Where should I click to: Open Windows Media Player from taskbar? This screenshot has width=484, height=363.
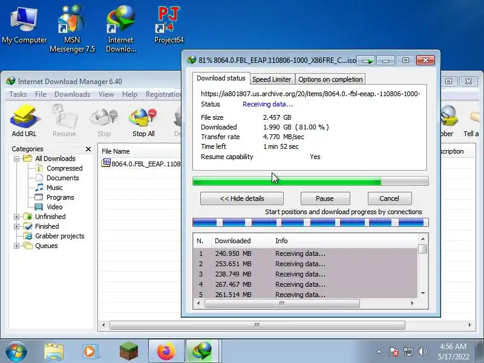click(90, 352)
